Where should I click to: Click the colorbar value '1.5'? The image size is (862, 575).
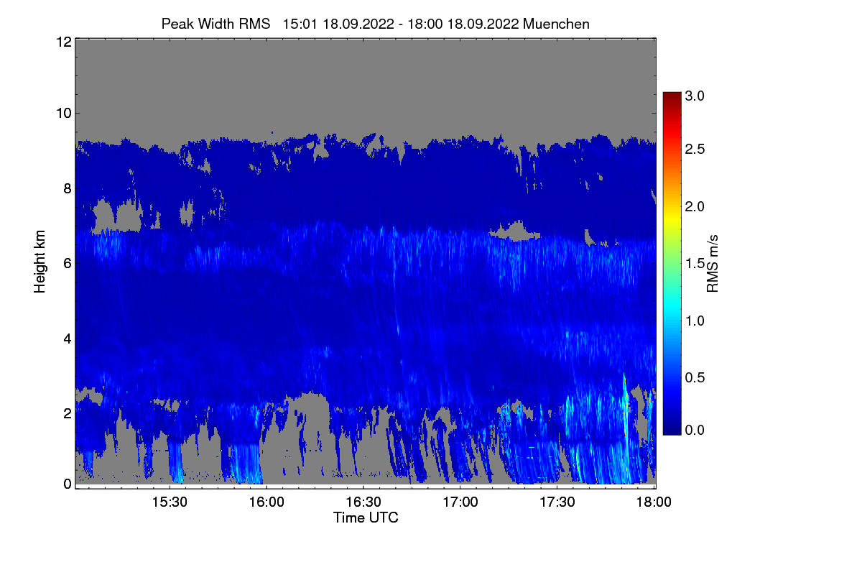(x=694, y=264)
